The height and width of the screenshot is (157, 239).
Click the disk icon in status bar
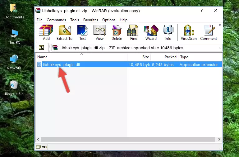pos(38,147)
